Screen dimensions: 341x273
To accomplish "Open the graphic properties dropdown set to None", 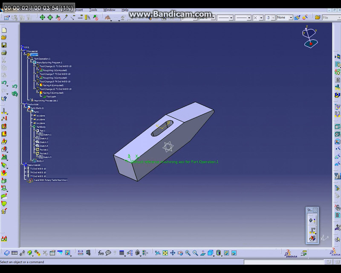I will (x=285, y=17).
